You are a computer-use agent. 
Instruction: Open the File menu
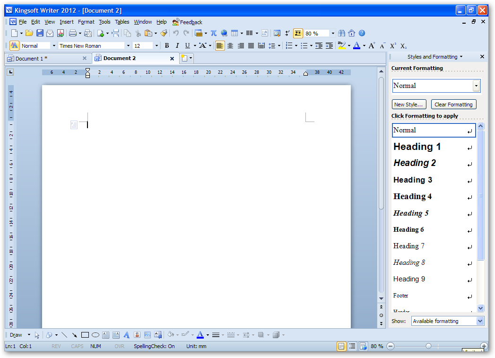[23, 22]
